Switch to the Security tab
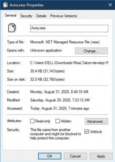115x162 pixels. [26, 16]
